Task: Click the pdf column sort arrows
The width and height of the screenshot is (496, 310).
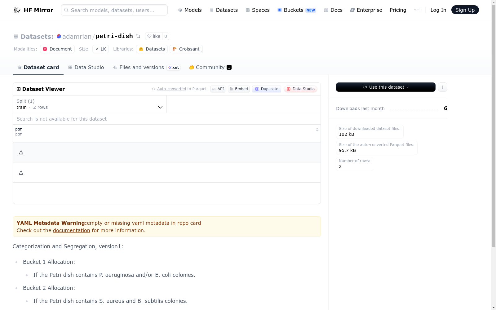Action: (317, 130)
